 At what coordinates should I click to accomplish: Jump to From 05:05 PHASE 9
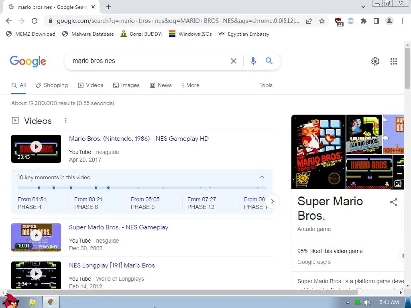click(145, 203)
